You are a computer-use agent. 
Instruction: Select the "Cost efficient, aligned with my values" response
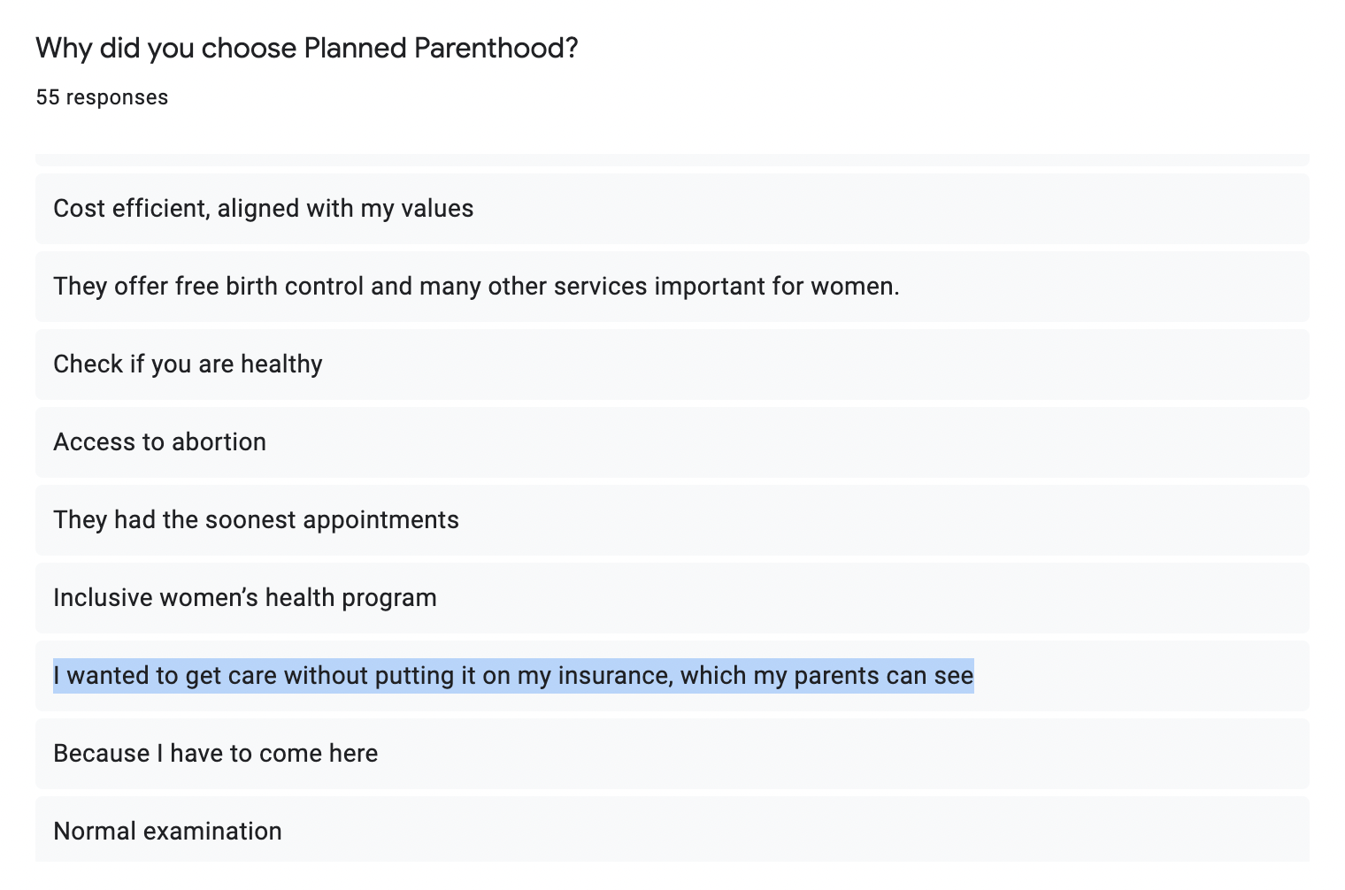coord(263,209)
